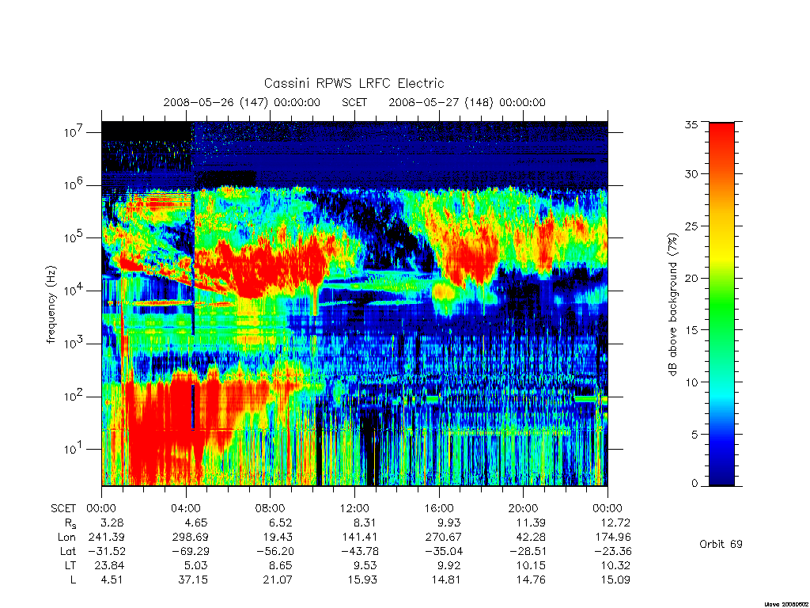Click the 'Lat' row label
The width and height of the screenshot is (810, 608).
point(68,551)
